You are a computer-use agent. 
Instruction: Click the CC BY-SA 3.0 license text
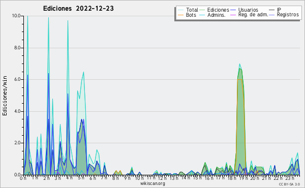pyautogui.click(x=289, y=184)
